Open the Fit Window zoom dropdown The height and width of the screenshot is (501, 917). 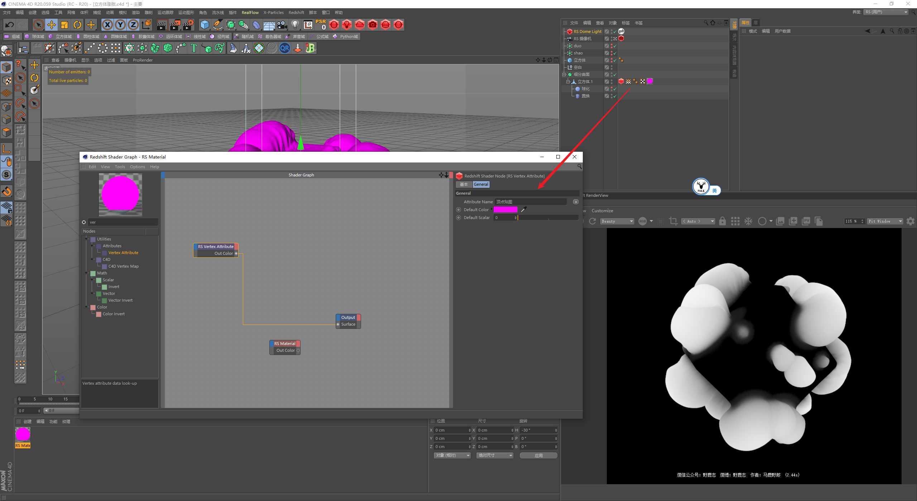coord(885,221)
